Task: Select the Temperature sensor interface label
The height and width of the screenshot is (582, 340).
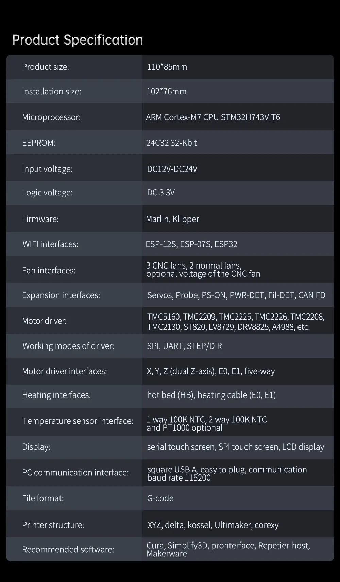Action: 78,421
